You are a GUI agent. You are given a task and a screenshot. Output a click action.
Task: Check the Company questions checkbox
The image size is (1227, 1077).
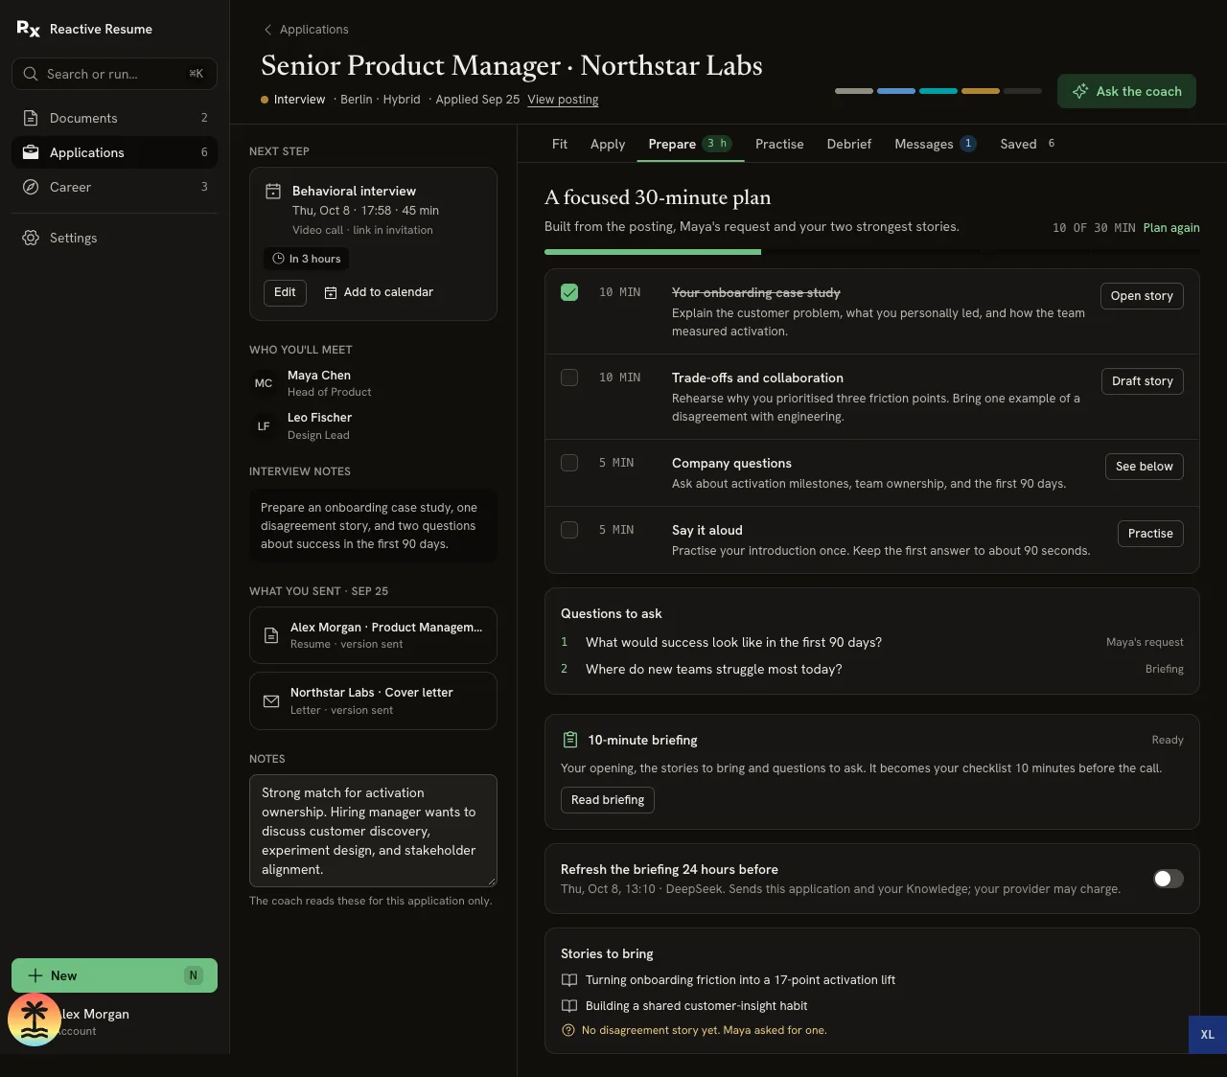pyautogui.click(x=569, y=463)
